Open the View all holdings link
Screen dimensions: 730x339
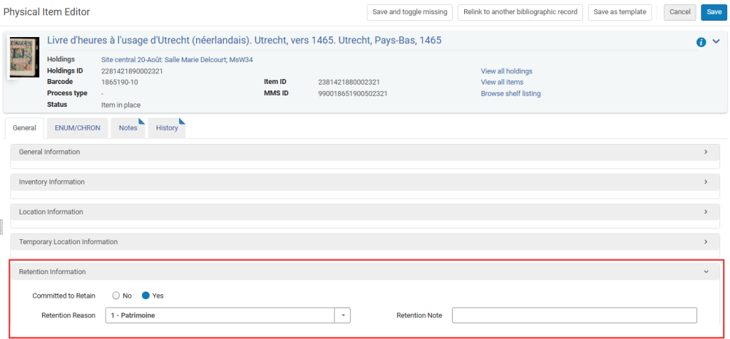click(506, 71)
